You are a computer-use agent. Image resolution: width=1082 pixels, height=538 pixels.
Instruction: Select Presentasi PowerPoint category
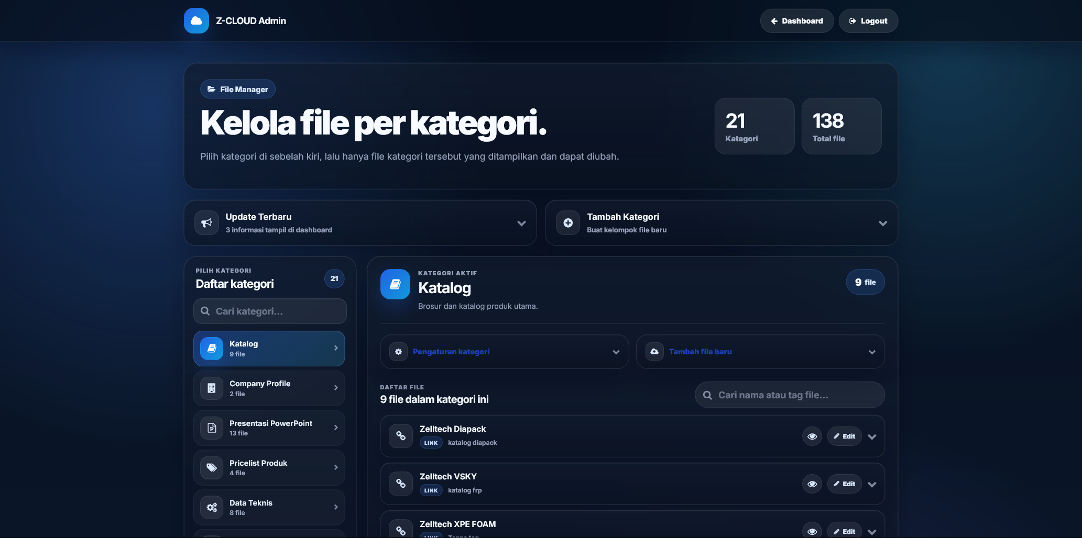tap(269, 428)
